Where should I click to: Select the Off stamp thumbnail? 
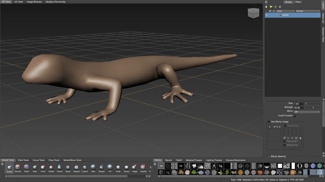(x=161, y=166)
